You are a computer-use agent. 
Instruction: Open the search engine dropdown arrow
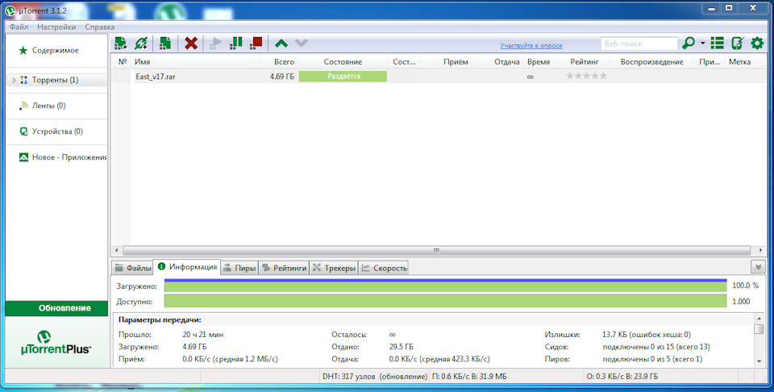[x=702, y=44]
